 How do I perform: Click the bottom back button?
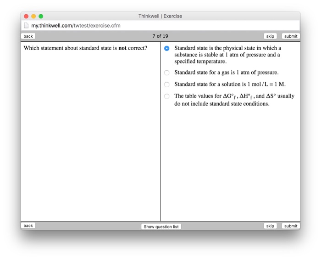tap(28, 226)
